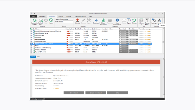Open the Display filter dropdown

[147, 21]
